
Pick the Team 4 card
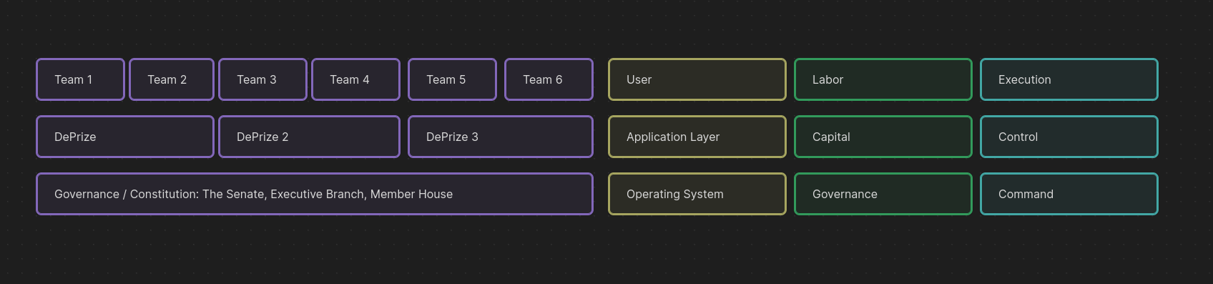[x=355, y=79]
